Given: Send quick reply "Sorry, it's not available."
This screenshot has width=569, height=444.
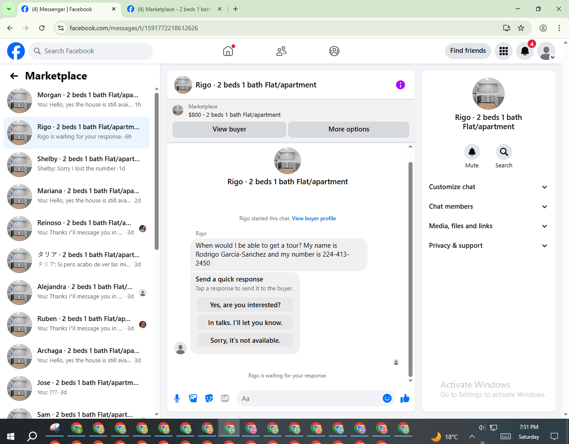Looking at the screenshot, I should (x=245, y=341).
